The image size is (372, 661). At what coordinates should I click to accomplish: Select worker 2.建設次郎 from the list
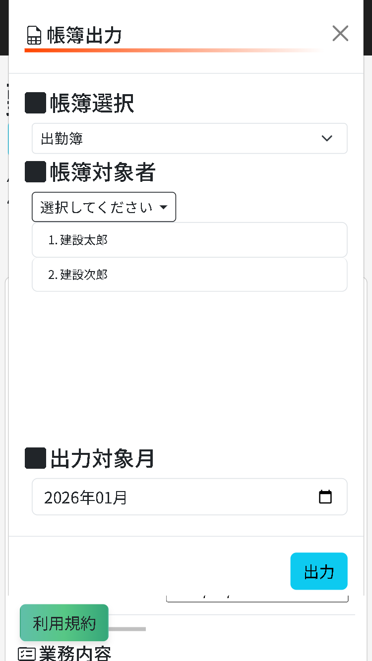[x=189, y=275]
